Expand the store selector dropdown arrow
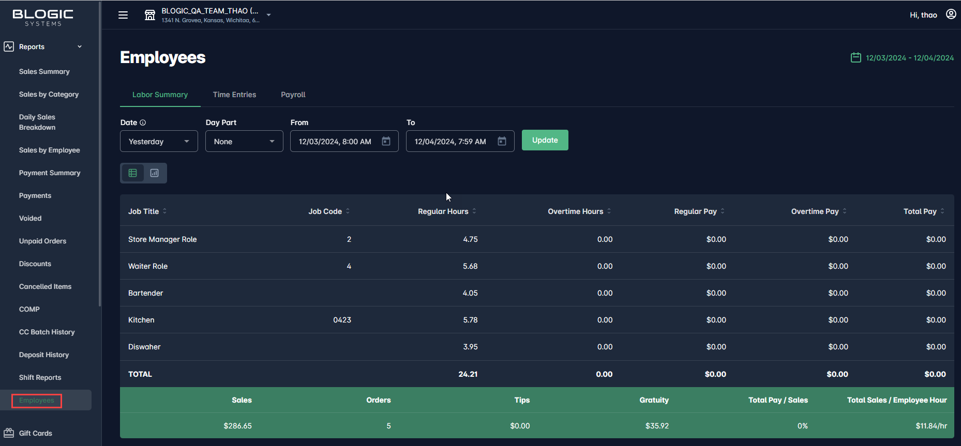961x446 pixels. pos(268,15)
